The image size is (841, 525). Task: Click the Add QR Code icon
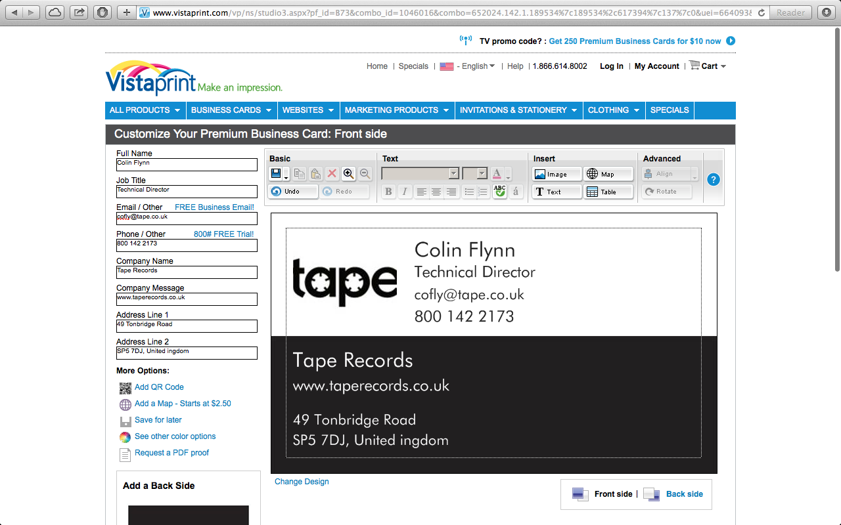(125, 388)
